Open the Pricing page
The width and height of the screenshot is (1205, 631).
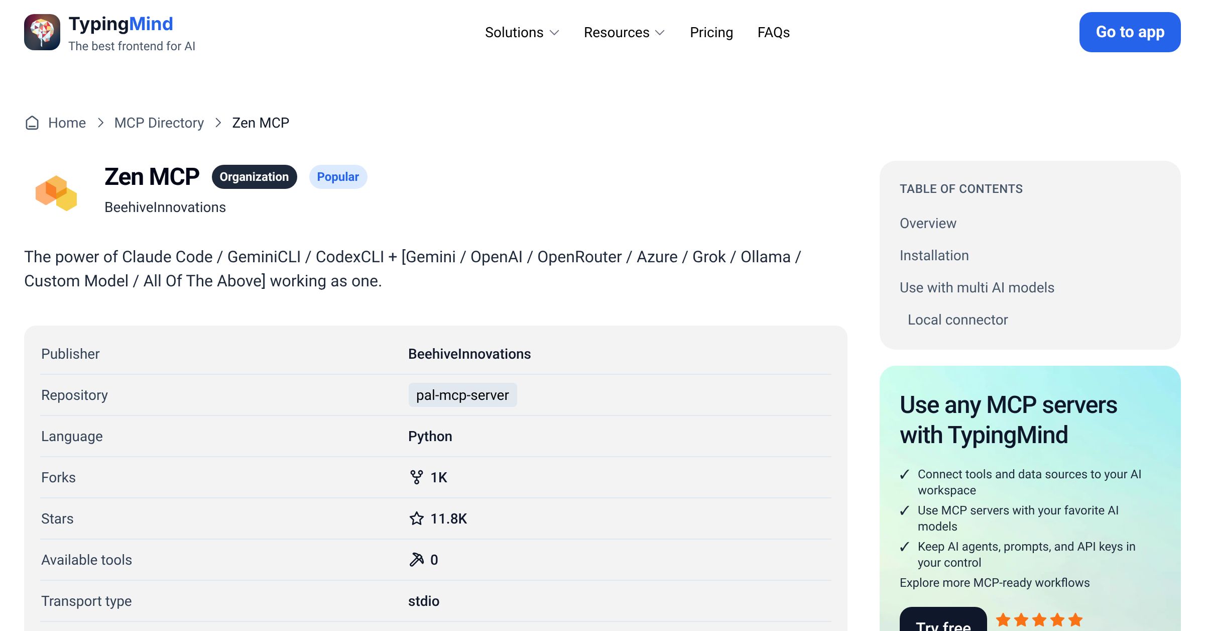(x=711, y=32)
